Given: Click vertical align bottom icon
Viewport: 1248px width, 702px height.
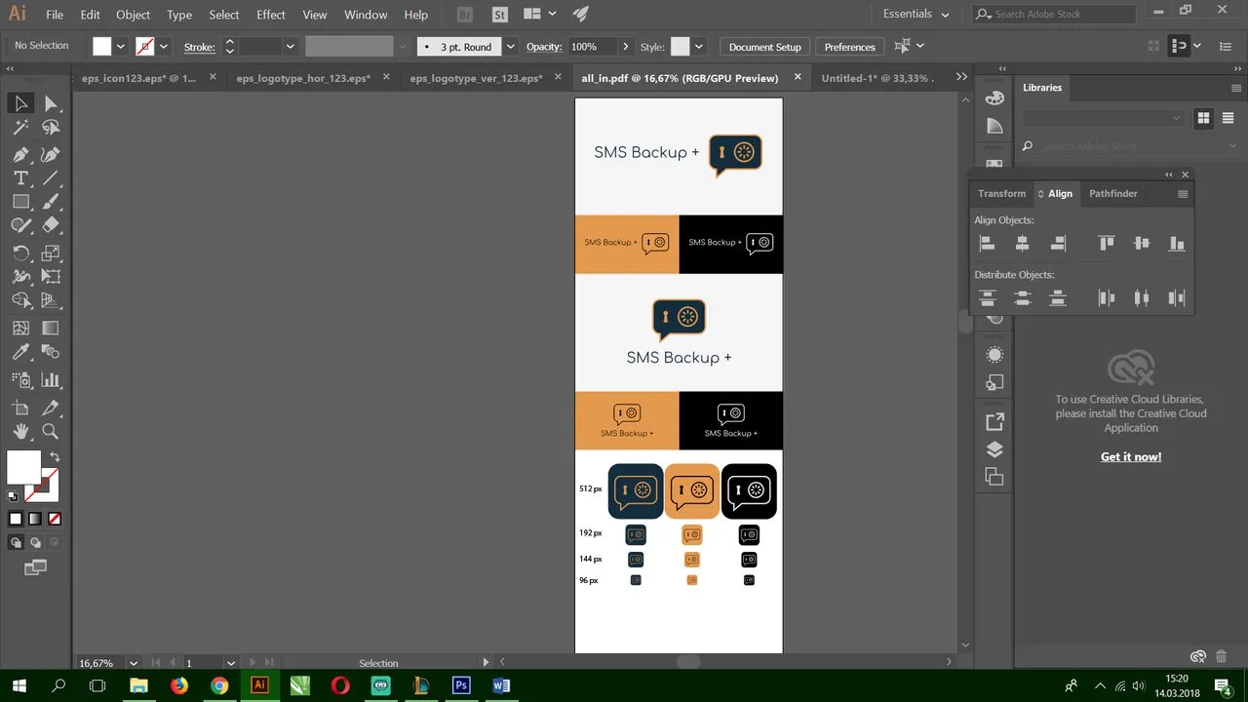Looking at the screenshot, I should pyautogui.click(x=1176, y=244).
